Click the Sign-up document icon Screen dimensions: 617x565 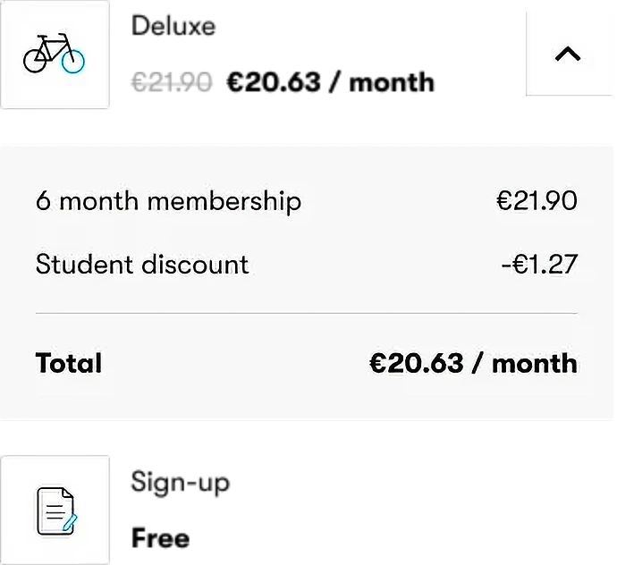click(56, 511)
